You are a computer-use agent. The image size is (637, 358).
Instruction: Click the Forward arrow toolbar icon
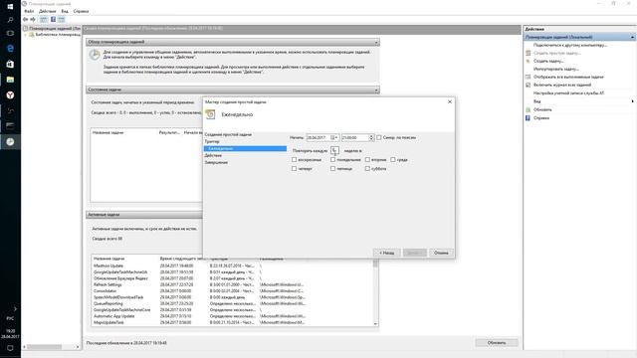coord(33,20)
